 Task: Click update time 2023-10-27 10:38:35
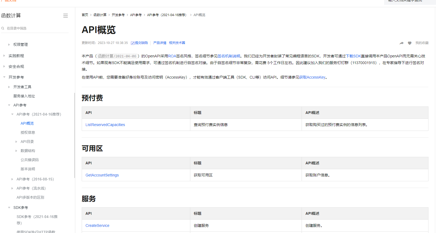[113, 43]
